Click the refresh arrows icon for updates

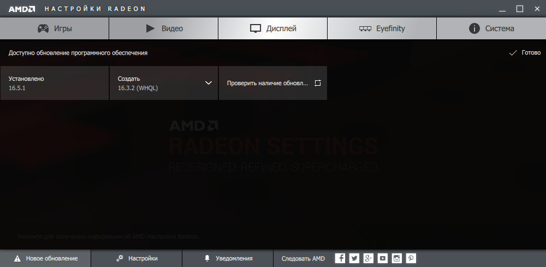tap(317, 83)
